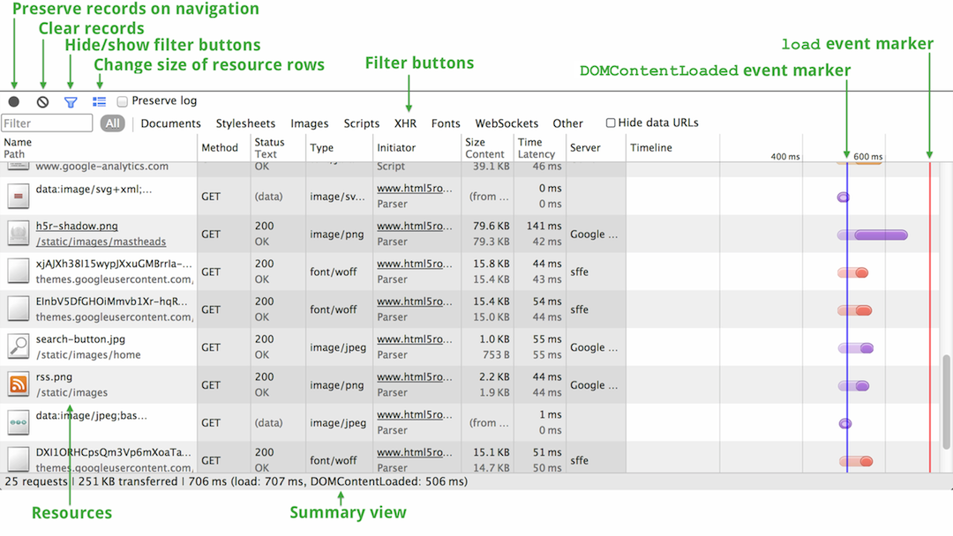Image resolution: width=953 pixels, height=536 pixels.
Task: Select the WebSockets filter category
Action: point(505,123)
